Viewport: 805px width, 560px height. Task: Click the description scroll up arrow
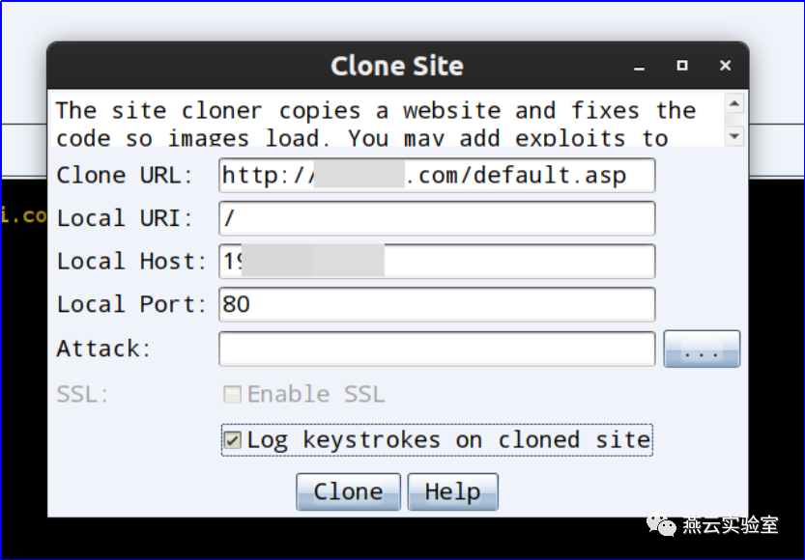(x=734, y=103)
